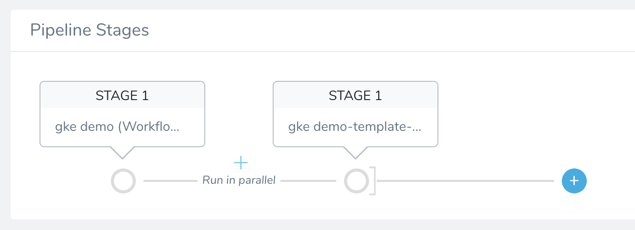Click the light-blue plus above Run in parallel

[240, 163]
